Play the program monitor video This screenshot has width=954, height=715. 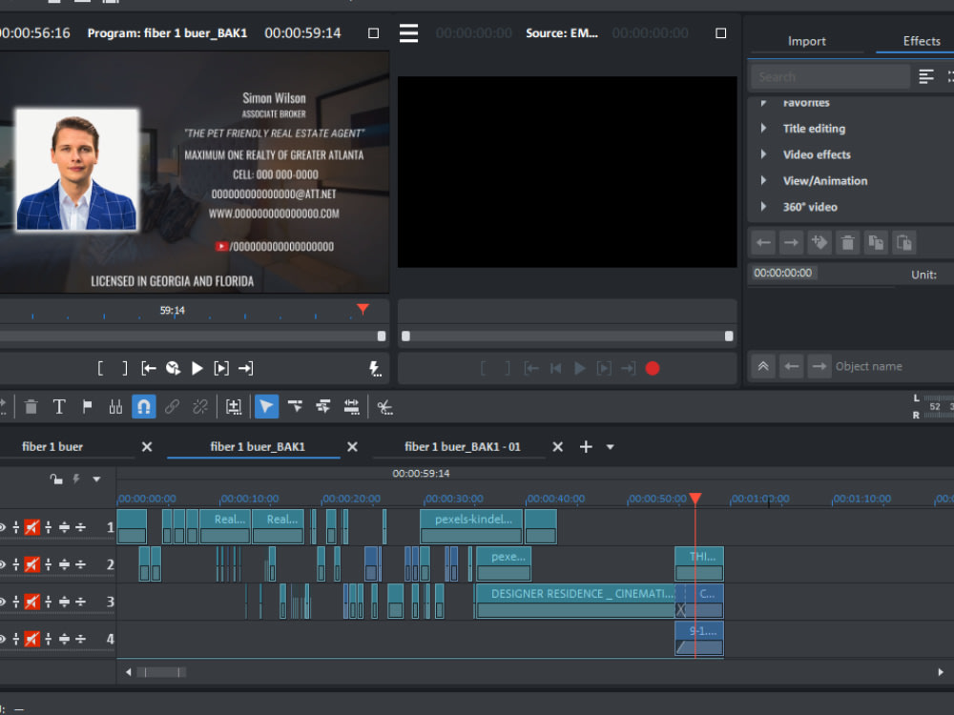coord(197,368)
